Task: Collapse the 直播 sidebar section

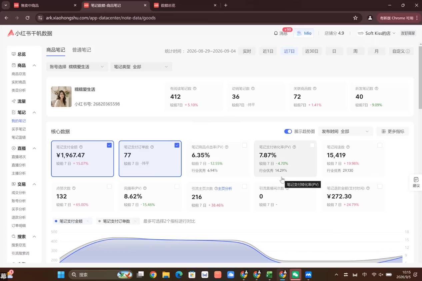Action: point(34,148)
